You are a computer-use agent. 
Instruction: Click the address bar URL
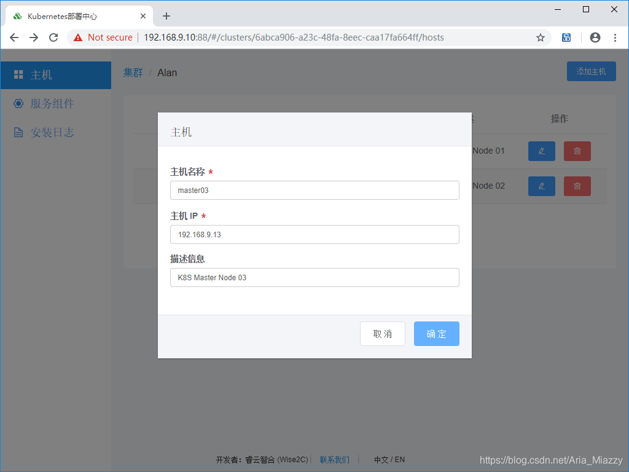click(294, 37)
